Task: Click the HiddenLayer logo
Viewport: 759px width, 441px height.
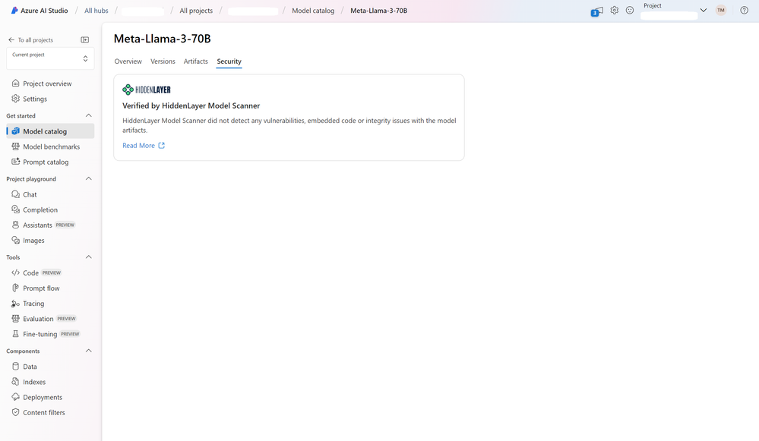Action: point(147,90)
